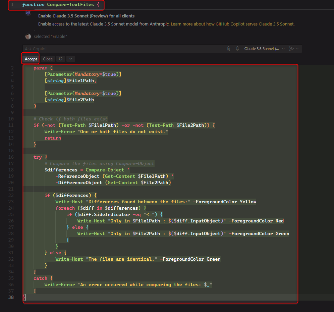This screenshot has height=312, width=334.
Task: Click the param ( keyword on line 2
Action: pos(43,68)
